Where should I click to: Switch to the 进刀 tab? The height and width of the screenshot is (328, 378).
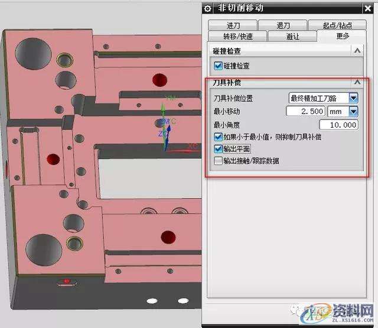click(233, 25)
